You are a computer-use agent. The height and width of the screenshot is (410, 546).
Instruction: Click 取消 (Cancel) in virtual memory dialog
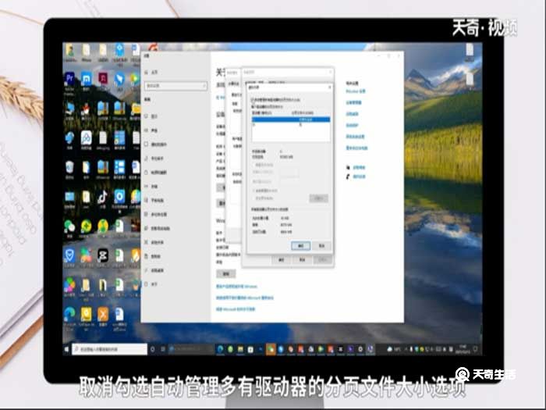[321, 244]
